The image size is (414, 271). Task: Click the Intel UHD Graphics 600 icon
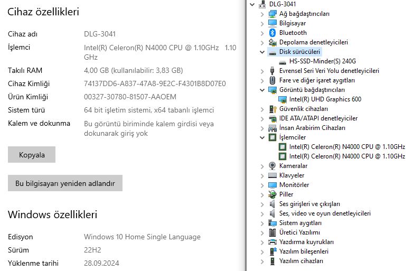click(282, 99)
